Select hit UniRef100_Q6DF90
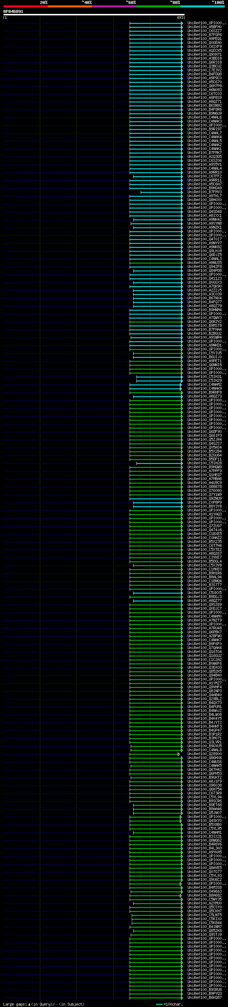 pyautogui.click(x=204, y=432)
